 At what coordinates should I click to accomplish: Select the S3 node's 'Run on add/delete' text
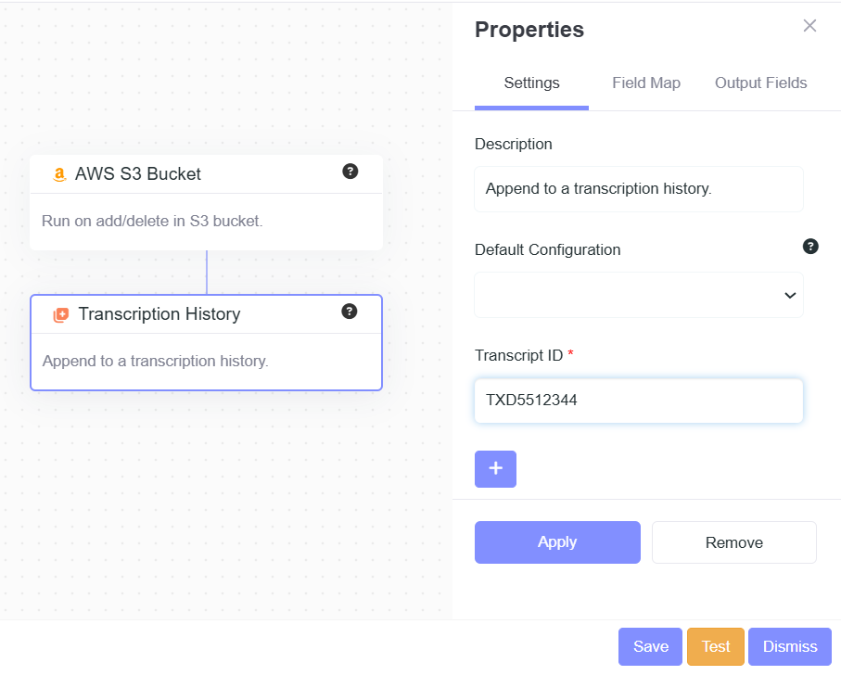pos(152,222)
